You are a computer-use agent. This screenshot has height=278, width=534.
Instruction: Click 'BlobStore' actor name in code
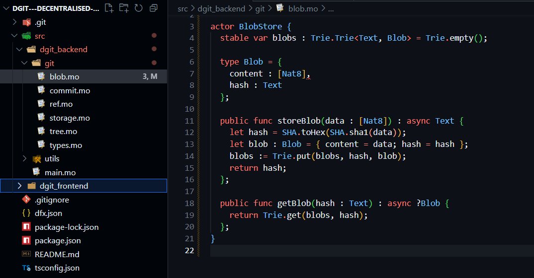click(261, 26)
